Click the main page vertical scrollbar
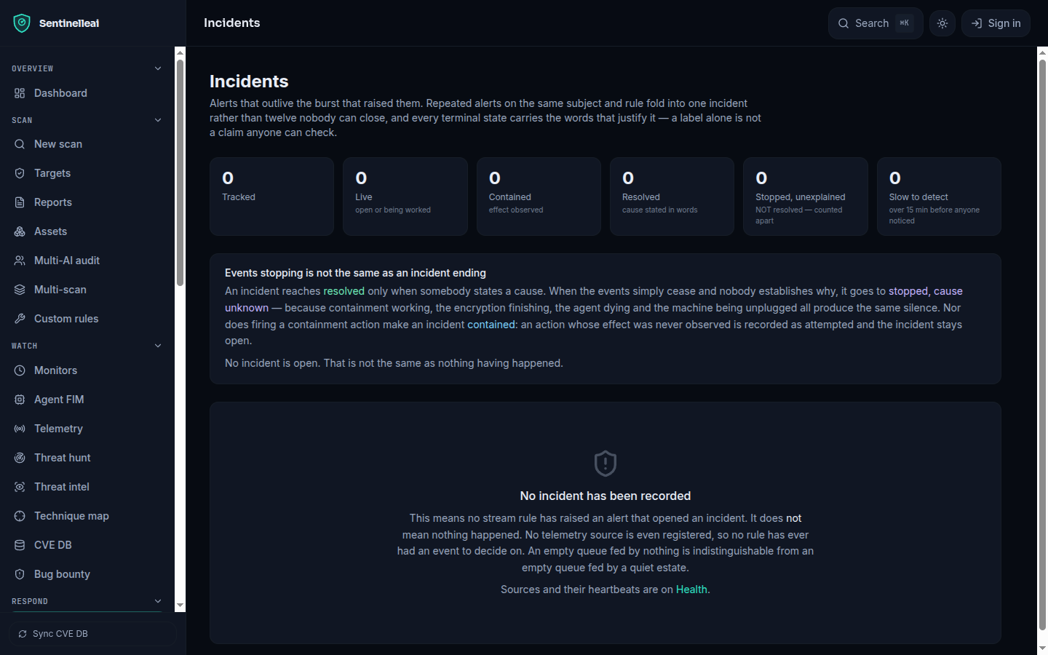The width and height of the screenshot is (1048, 655). (1042, 344)
